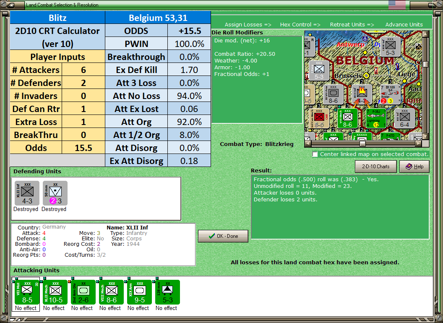This screenshot has width=443, height=323.
Task: Click the Att No Loss value 94.0%
Action: (x=189, y=96)
